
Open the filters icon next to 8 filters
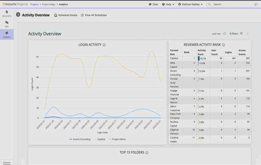(x=241, y=34)
